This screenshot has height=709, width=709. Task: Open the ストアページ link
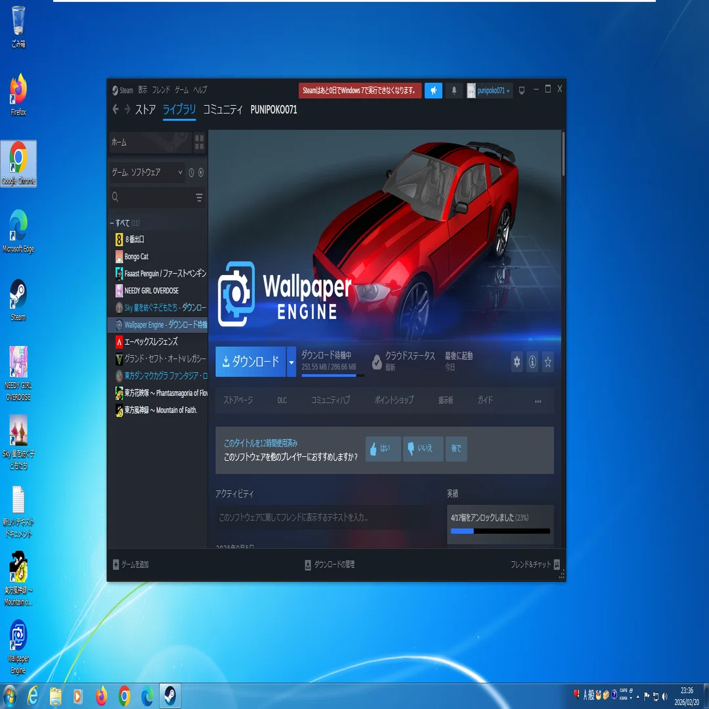point(238,400)
